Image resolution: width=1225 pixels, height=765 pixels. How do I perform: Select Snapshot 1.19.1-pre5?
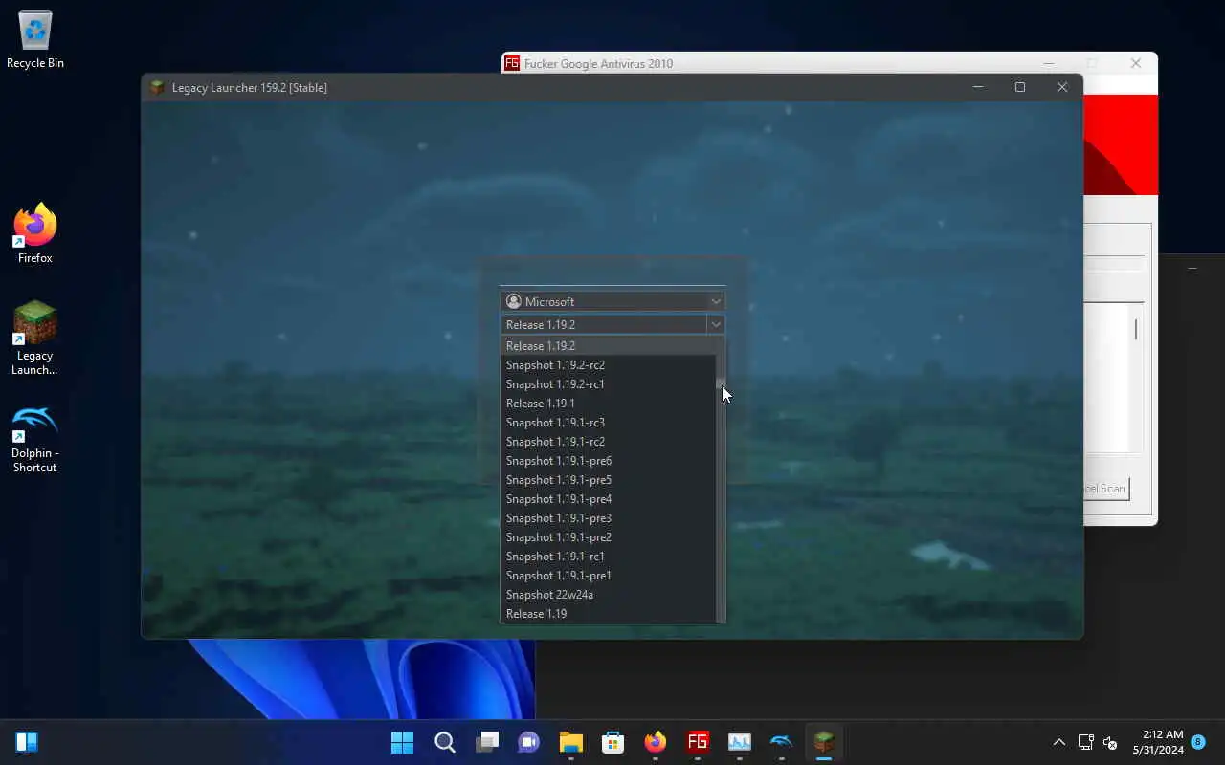[608, 480]
